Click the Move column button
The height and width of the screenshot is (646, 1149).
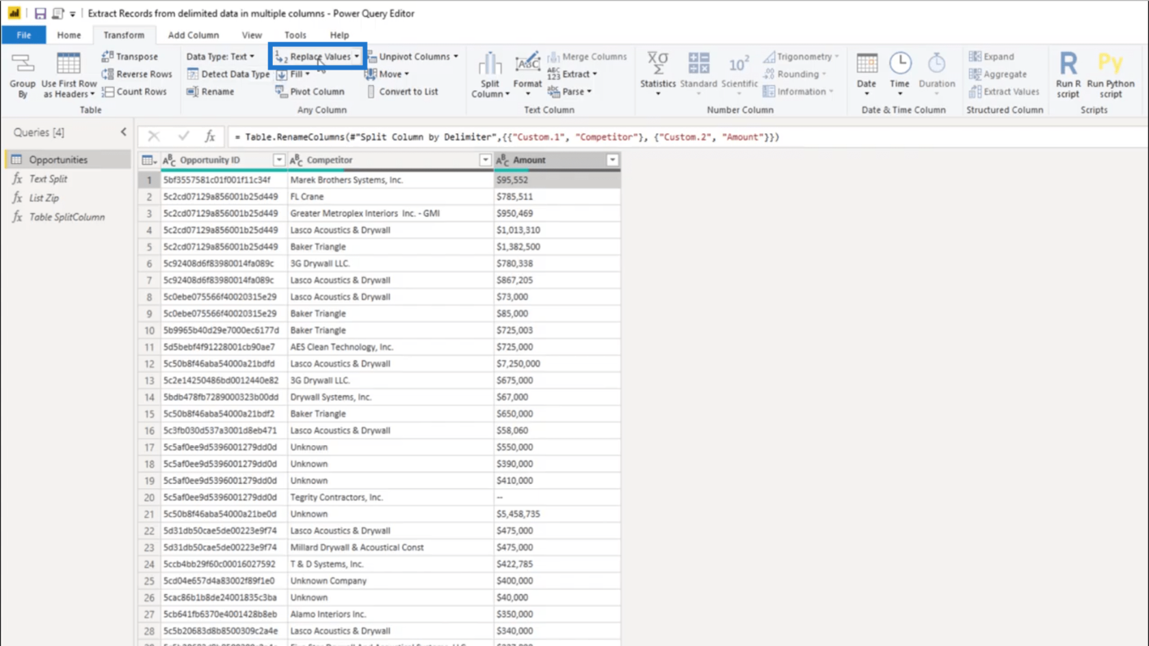[x=387, y=74]
